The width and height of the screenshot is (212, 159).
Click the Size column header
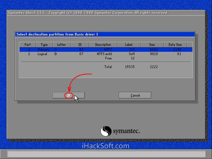152,44
